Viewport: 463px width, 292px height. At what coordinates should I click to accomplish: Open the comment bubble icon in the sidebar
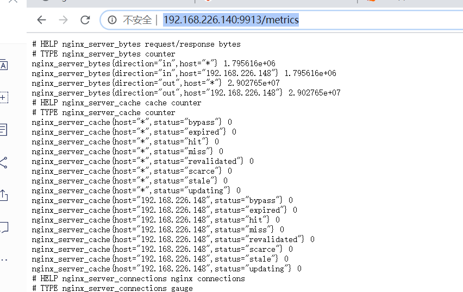[3, 227]
